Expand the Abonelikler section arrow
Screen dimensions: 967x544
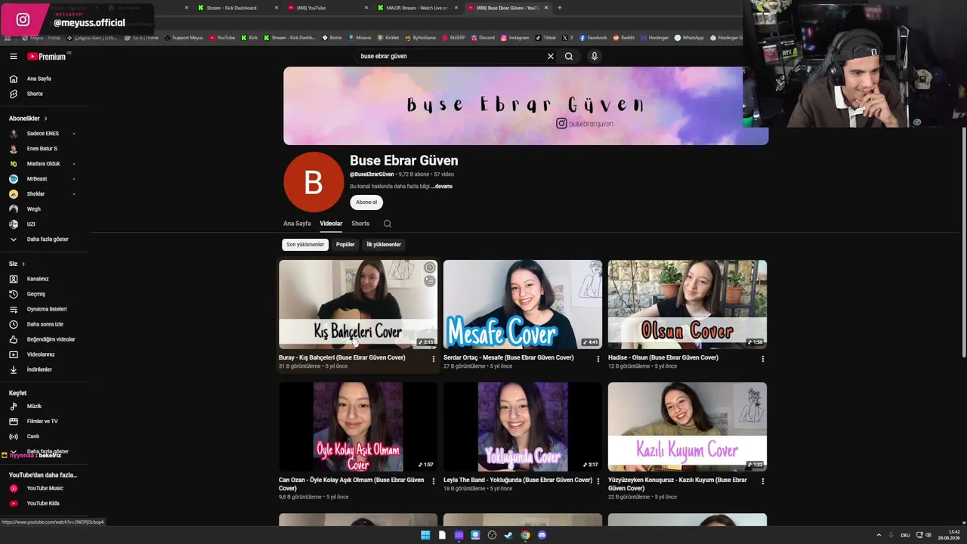pos(45,119)
